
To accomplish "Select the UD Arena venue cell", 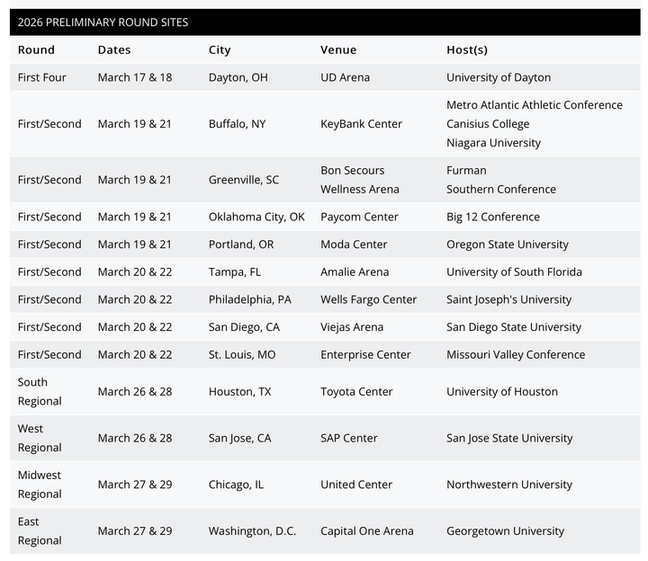I will pos(345,77).
